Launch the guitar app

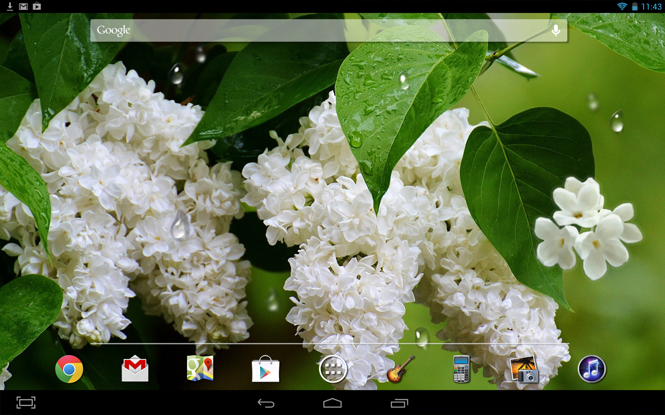(401, 369)
